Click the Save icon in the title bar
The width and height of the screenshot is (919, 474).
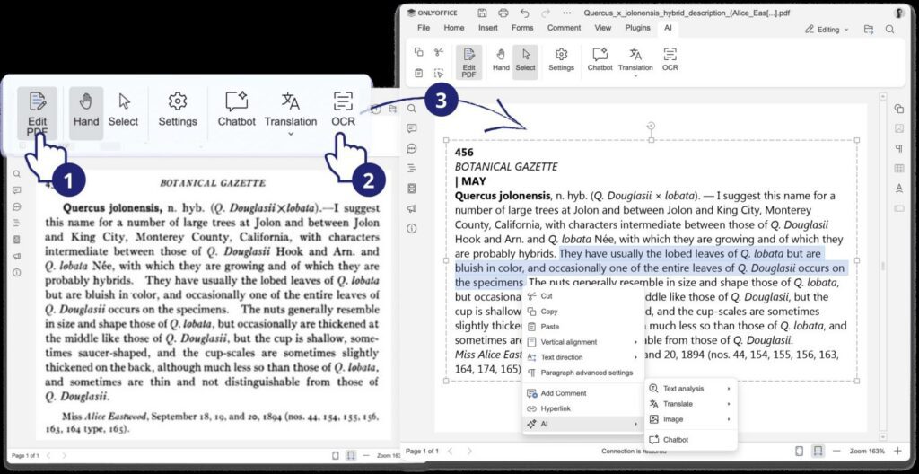[482, 13]
